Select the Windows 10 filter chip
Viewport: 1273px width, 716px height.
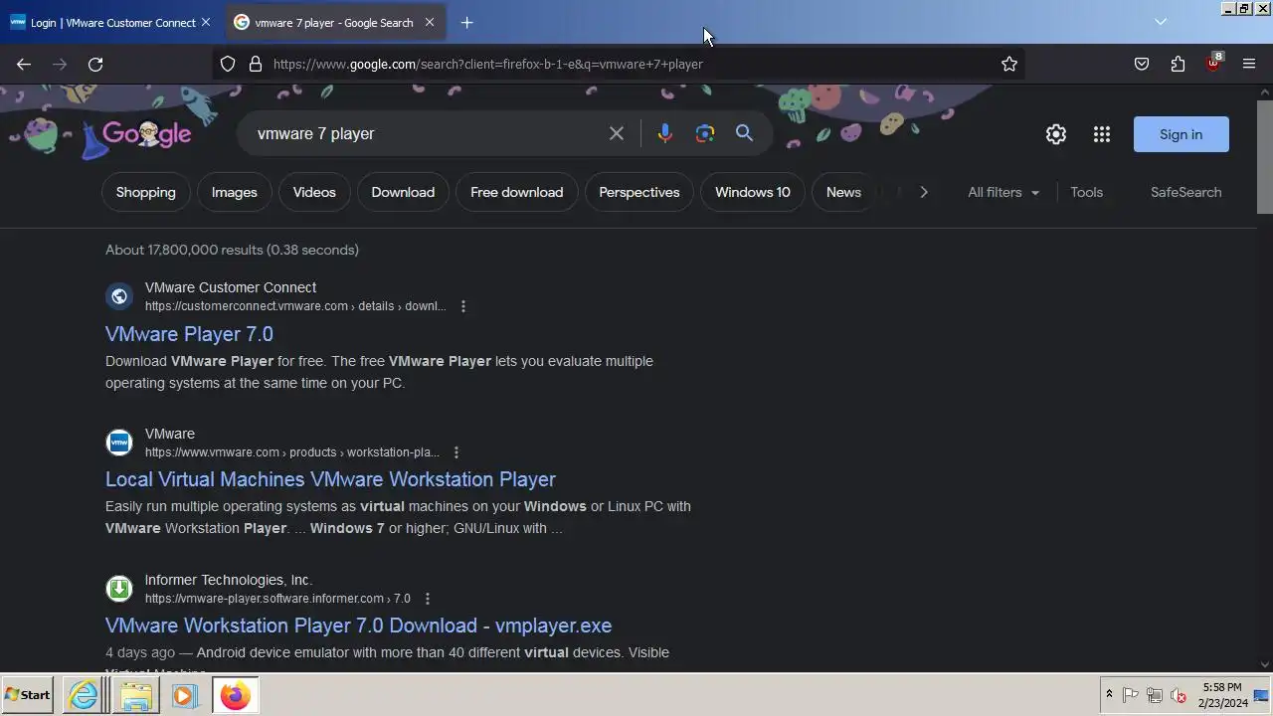pyautogui.click(x=753, y=192)
